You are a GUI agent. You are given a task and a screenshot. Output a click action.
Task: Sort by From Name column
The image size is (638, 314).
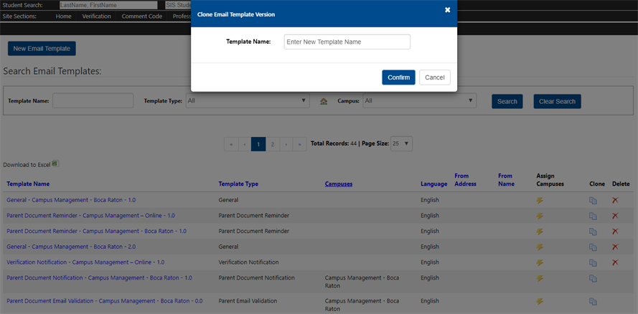(506, 179)
